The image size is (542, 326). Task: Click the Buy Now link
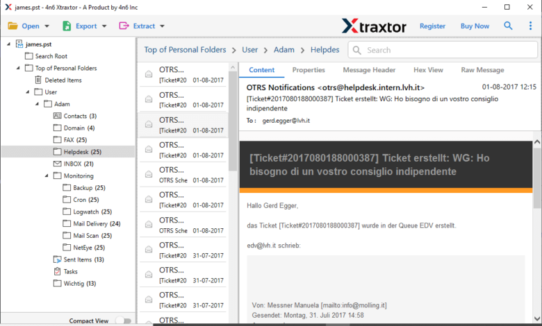point(475,26)
